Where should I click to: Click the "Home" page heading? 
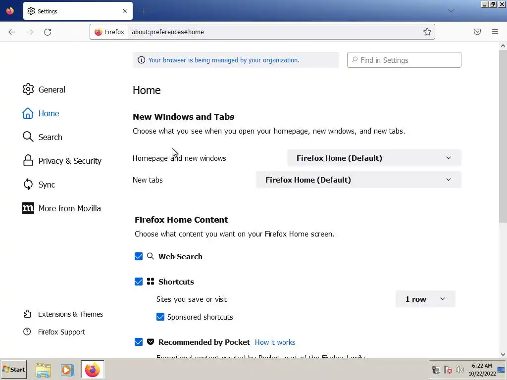tap(147, 90)
